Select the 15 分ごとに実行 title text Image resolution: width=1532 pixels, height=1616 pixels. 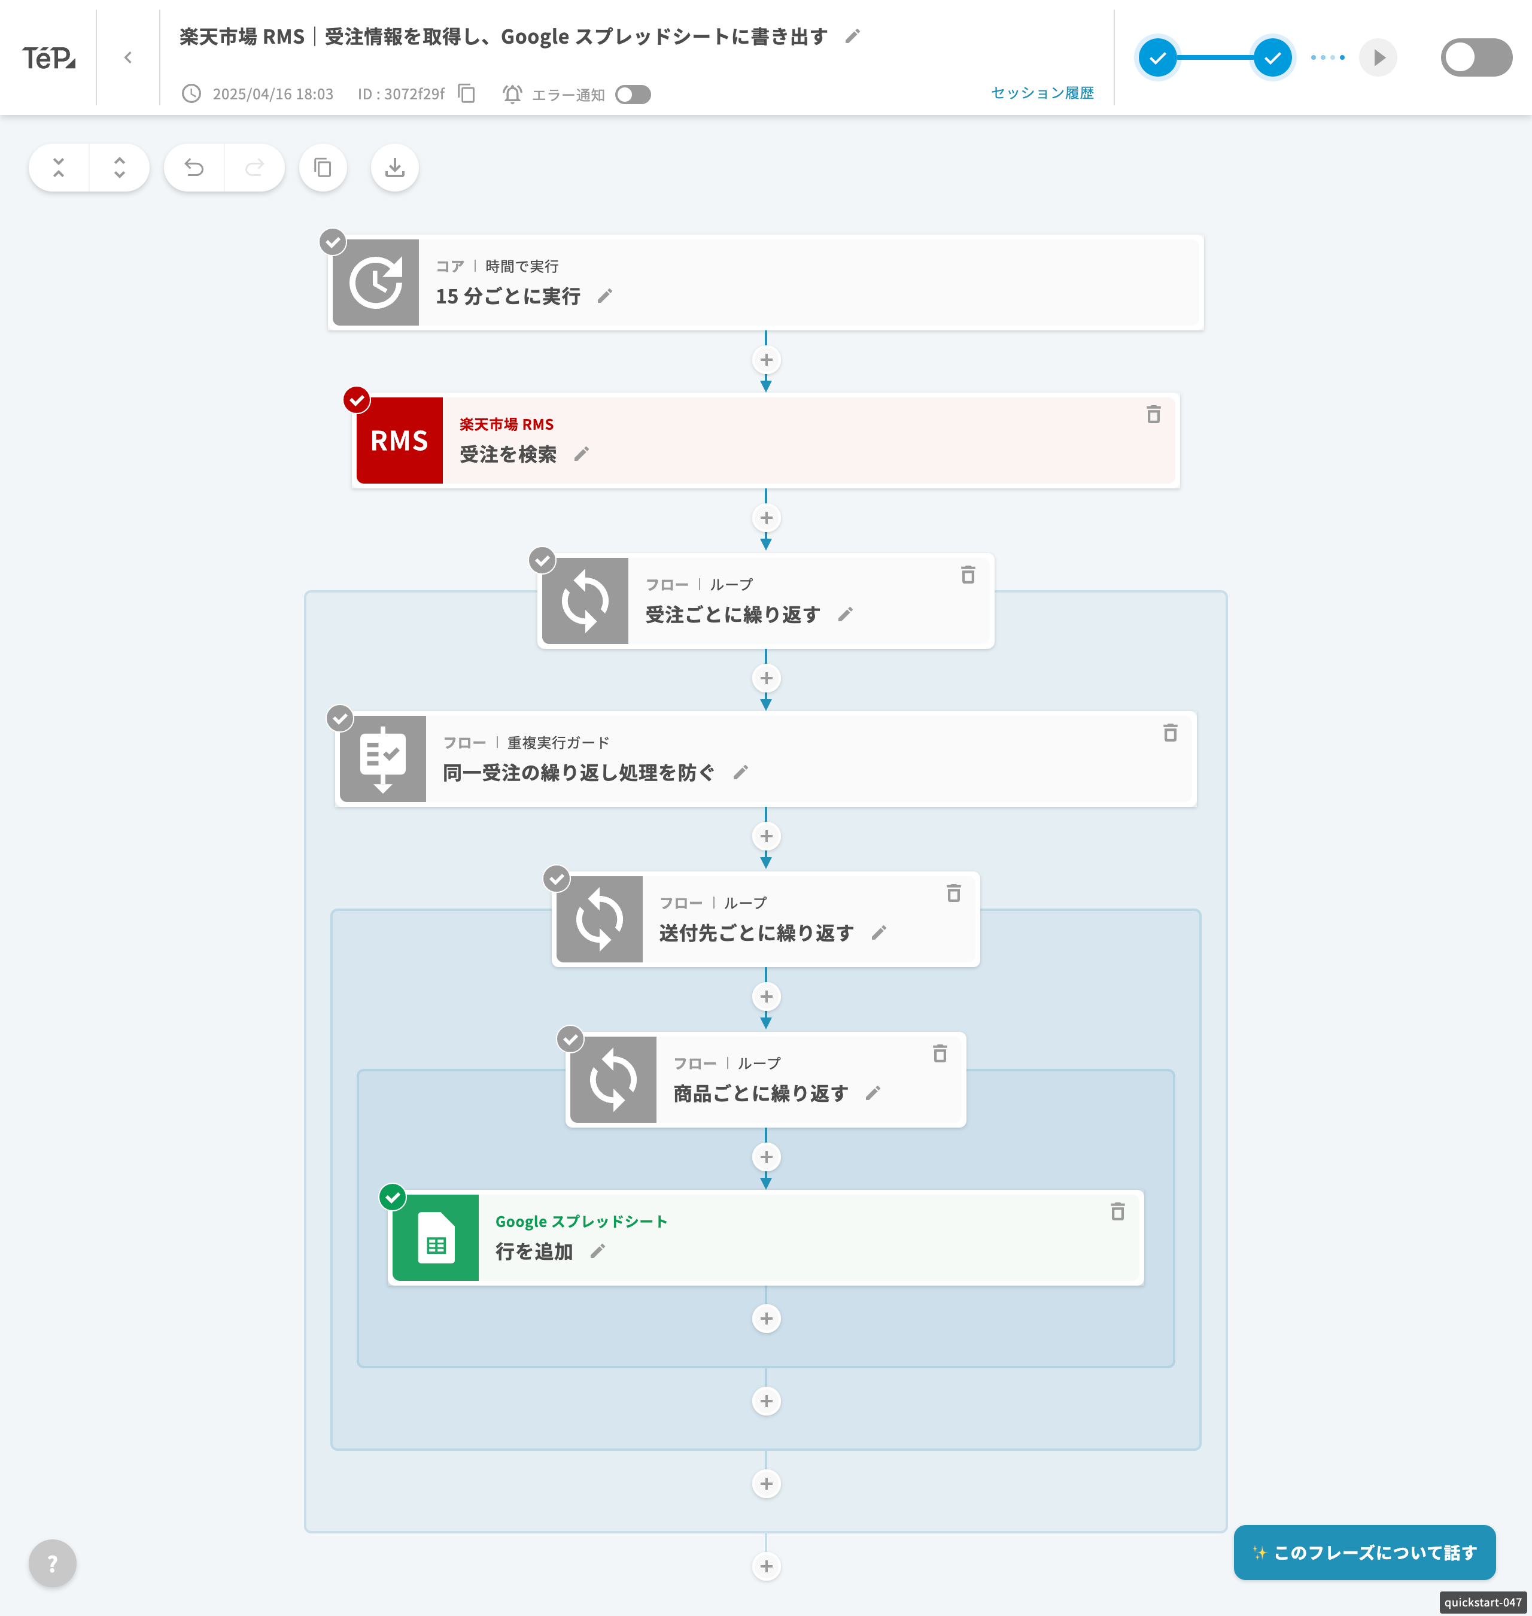[x=508, y=296]
